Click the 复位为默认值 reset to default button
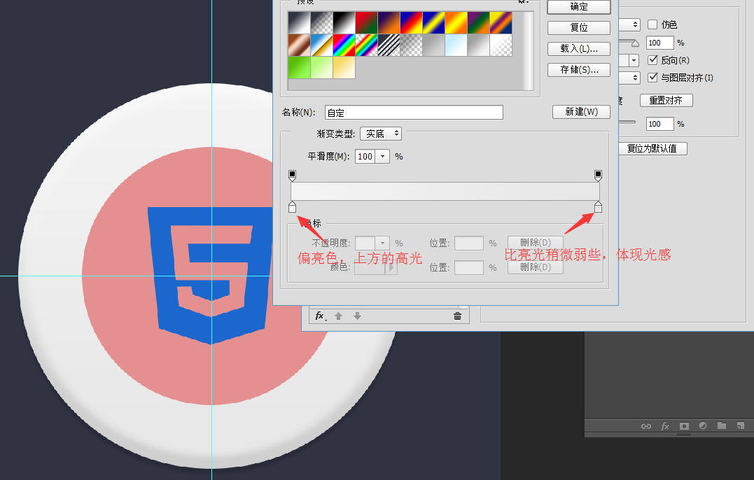The width and height of the screenshot is (754, 480). [652, 148]
